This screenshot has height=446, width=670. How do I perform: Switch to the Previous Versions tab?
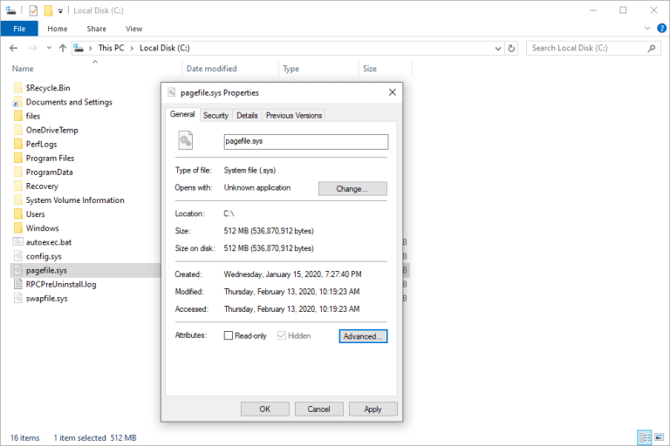pyautogui.click(x=294, y=116)
